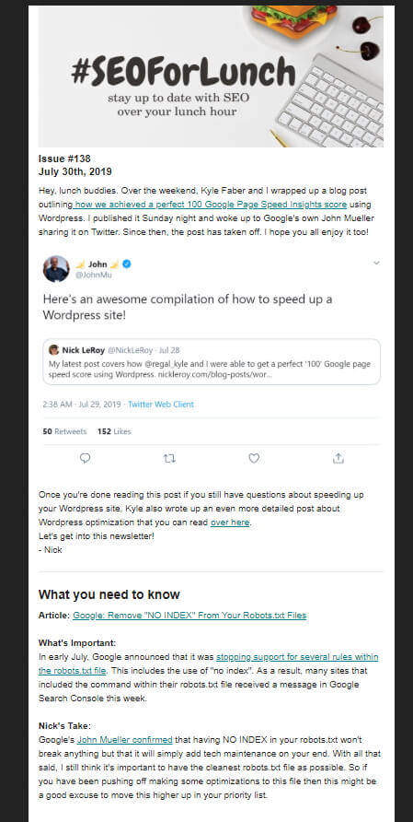The height and width of the screenshot is (822, 413).
Task: View the 50 Retweets count
Action: pyautogui.click(x=64, y=431)
